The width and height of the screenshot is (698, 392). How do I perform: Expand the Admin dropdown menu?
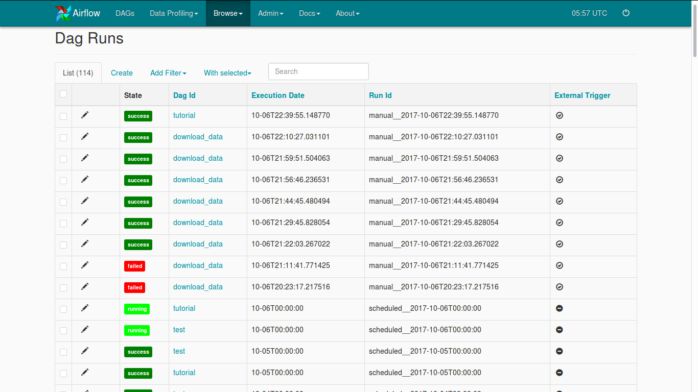point(271,13)
